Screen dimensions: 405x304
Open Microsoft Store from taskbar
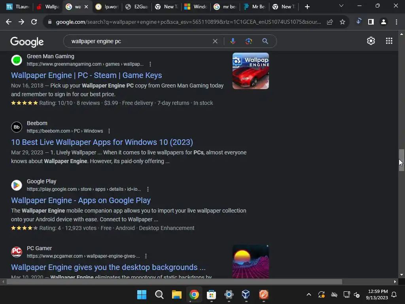point(211,294)
